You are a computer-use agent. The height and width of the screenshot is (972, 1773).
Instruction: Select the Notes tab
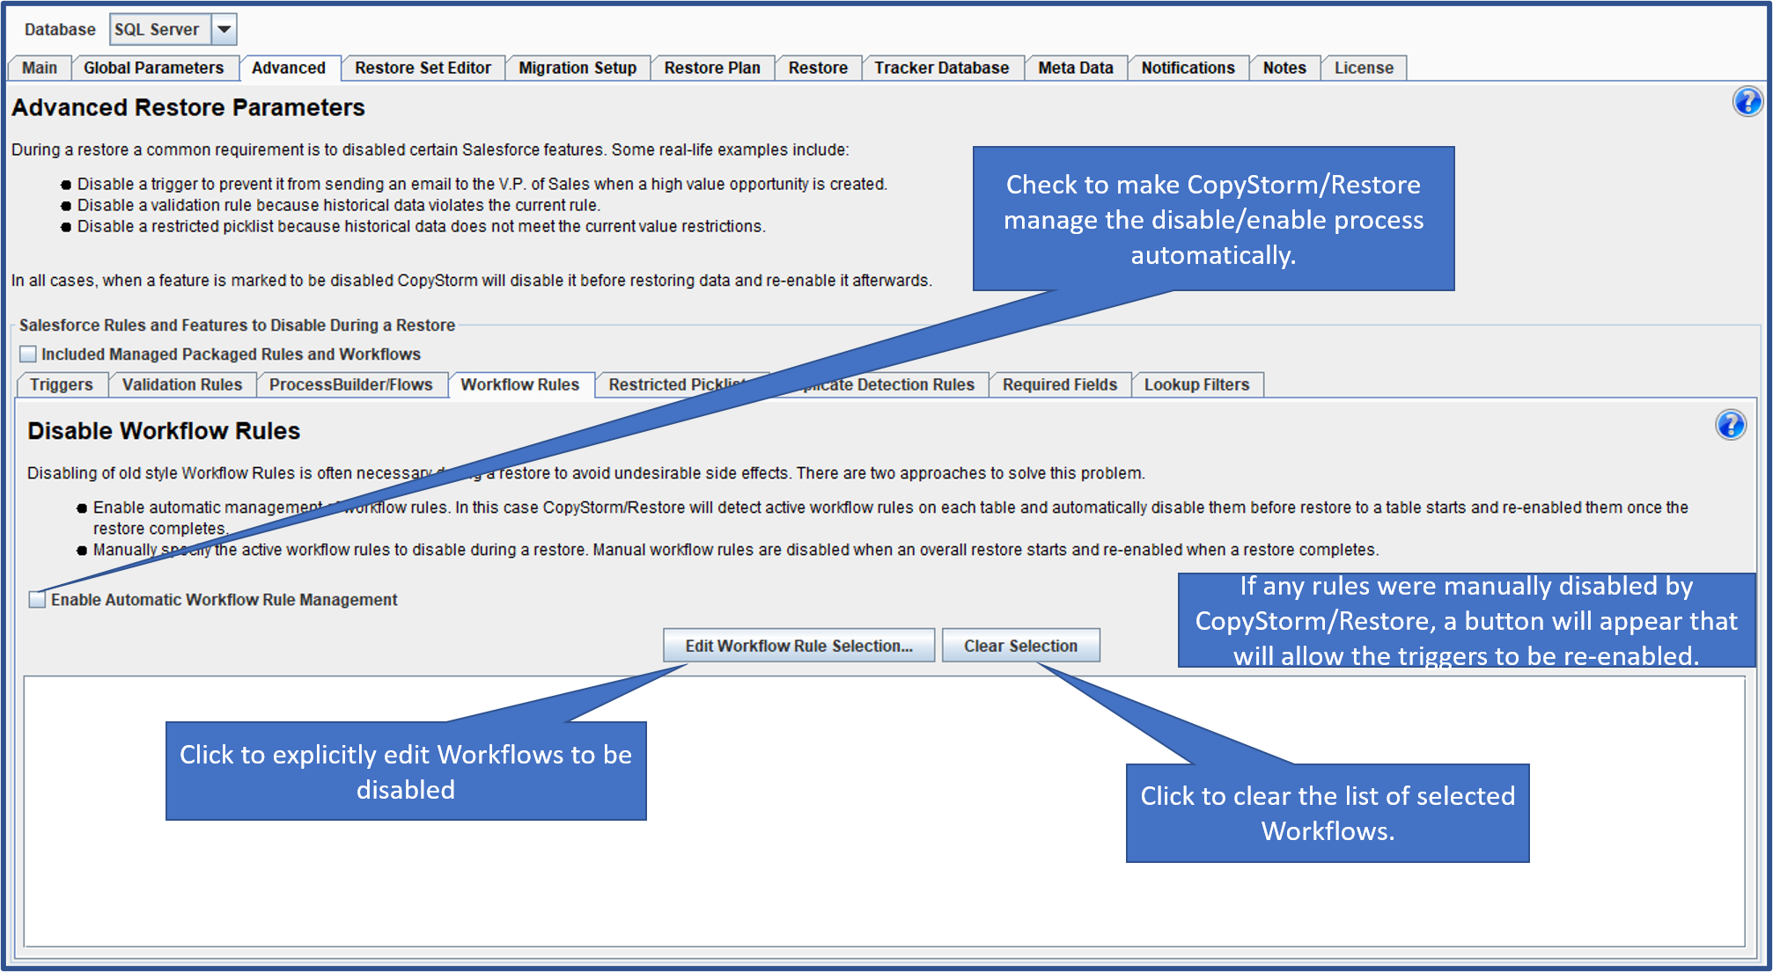tap(1284, 68)
